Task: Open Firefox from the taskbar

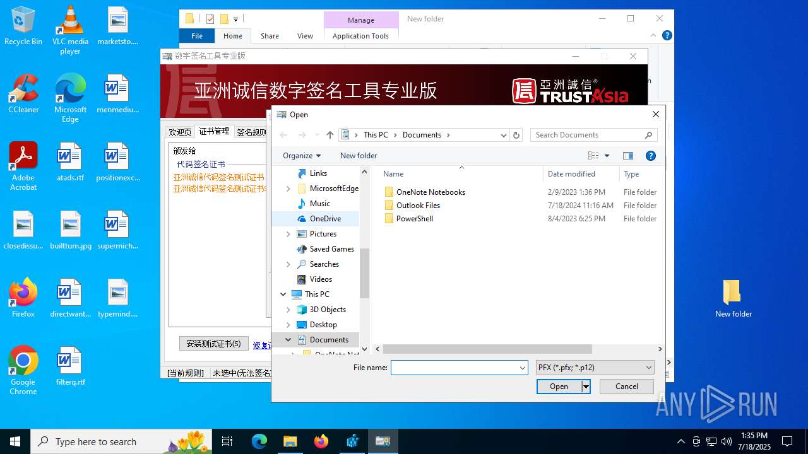Action: pyautogui.click(x=321, y=441)
